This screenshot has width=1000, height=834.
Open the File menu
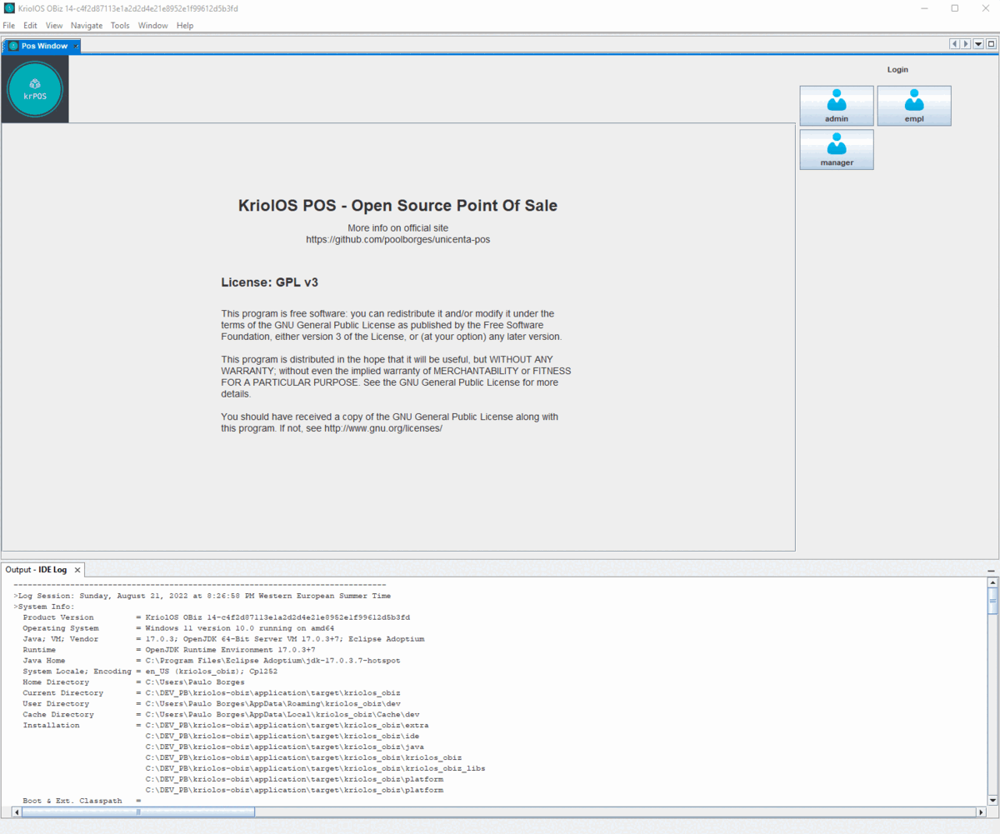click(9, 25)
